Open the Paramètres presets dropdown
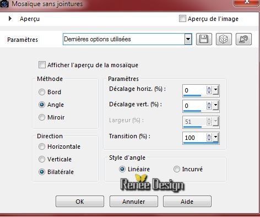This screenshot has width=260, height=217. [188, 39]
